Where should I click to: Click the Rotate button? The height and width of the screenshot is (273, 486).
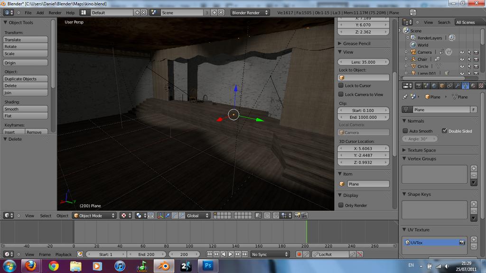26,47
